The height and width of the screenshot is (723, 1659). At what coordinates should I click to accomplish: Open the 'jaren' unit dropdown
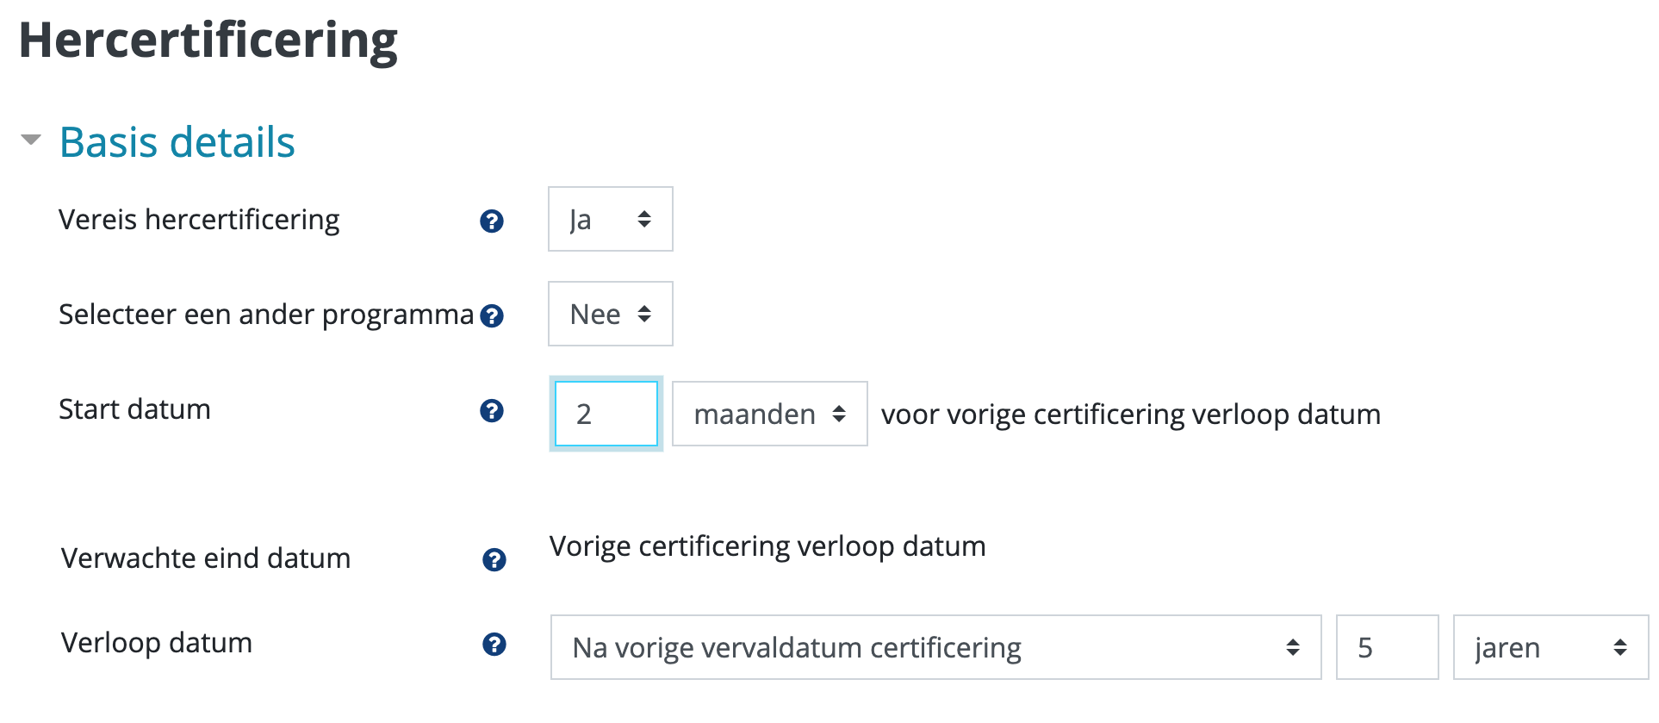(1551, 647)
